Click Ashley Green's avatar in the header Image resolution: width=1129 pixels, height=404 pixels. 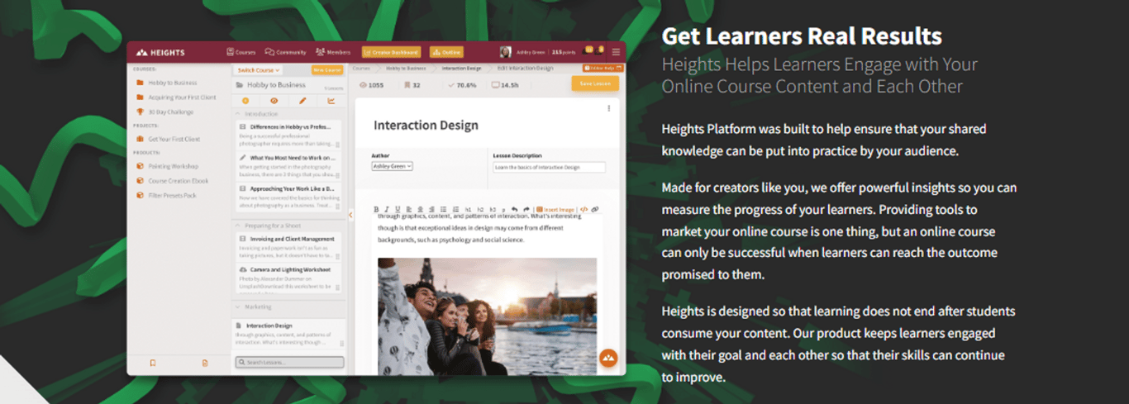pyautogui.click(x=506, y=52)
